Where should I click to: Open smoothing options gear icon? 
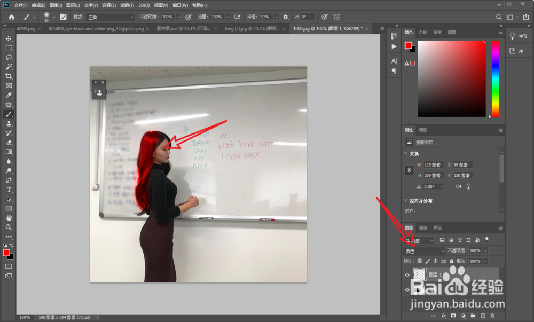click(286, 17)
